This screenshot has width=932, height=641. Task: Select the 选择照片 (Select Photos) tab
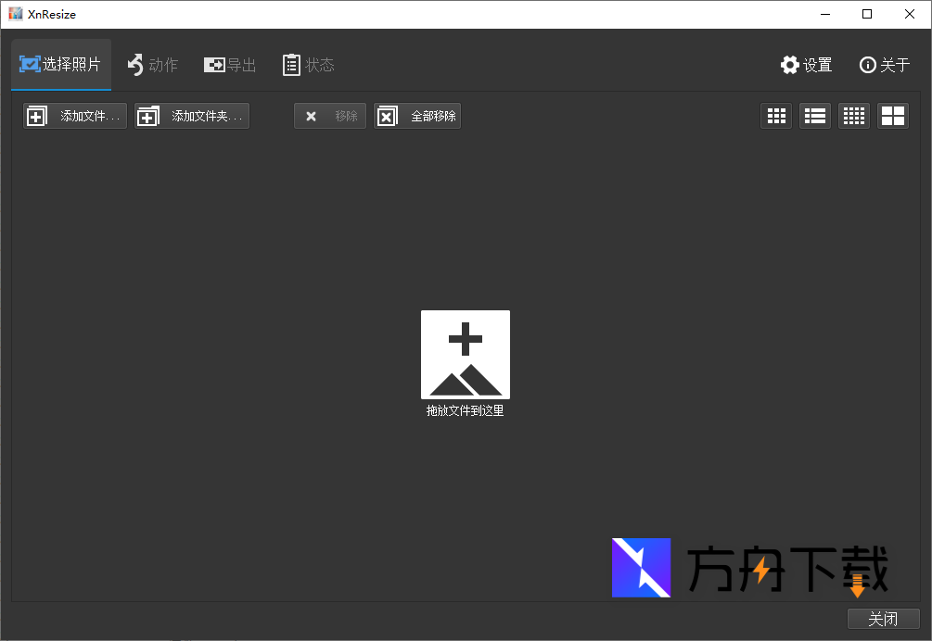point(60,65)
